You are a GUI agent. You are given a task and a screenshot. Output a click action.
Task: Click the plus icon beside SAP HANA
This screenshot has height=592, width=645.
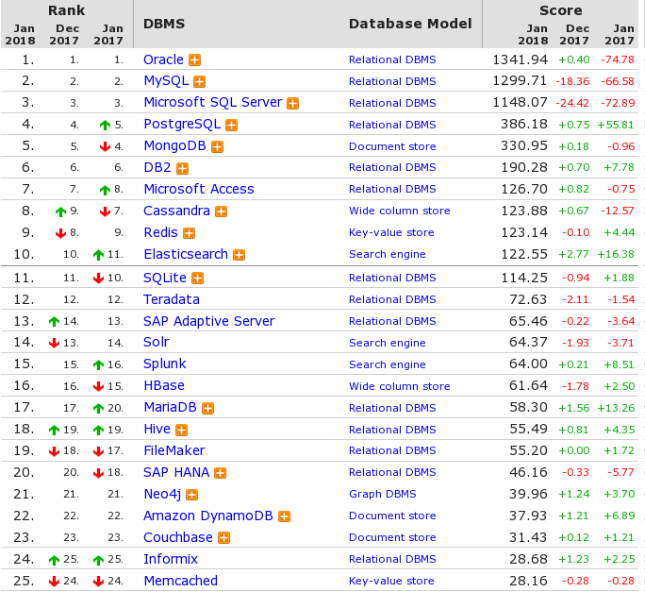pos(218,473)
